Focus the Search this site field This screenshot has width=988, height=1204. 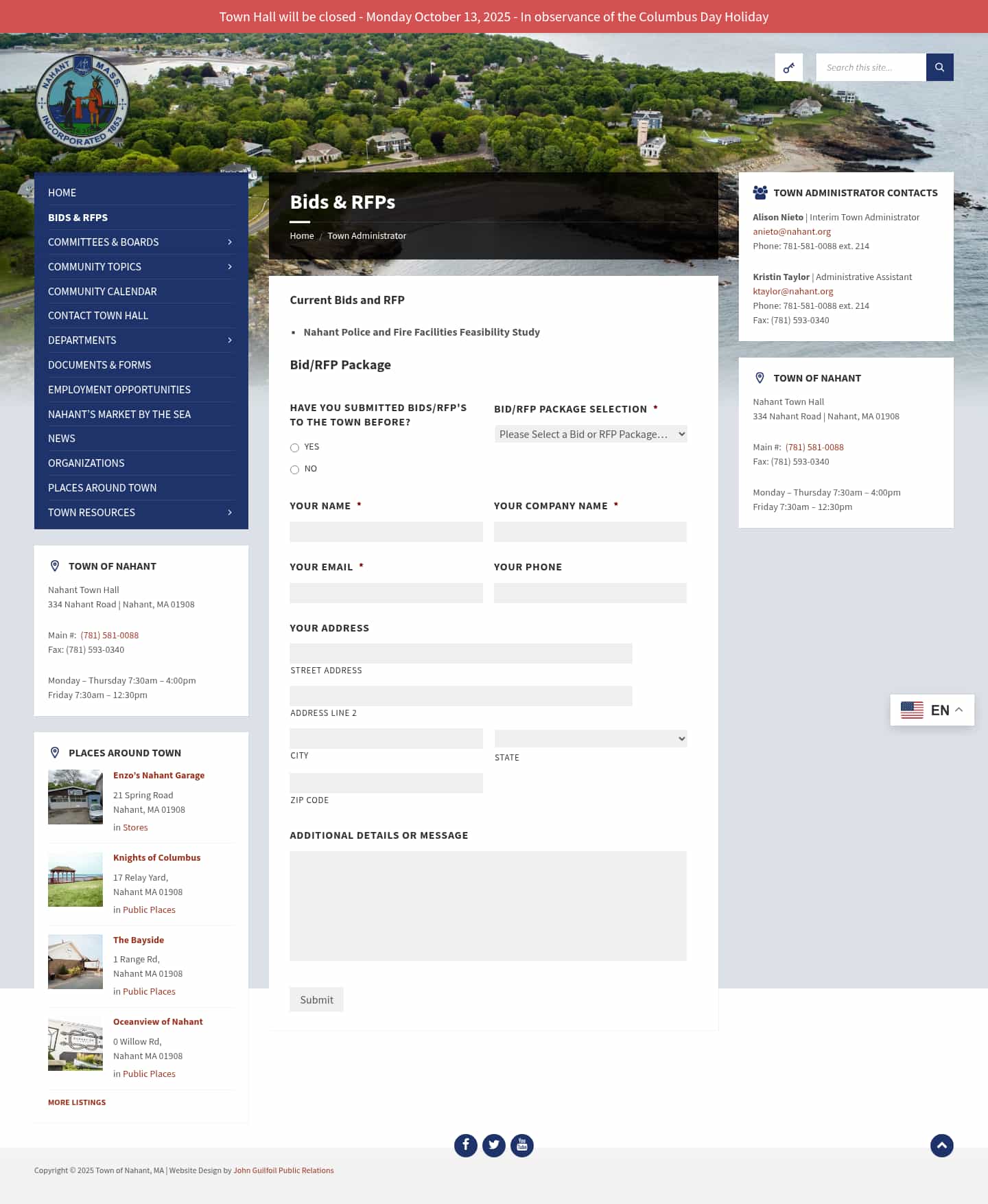[871, 67]
